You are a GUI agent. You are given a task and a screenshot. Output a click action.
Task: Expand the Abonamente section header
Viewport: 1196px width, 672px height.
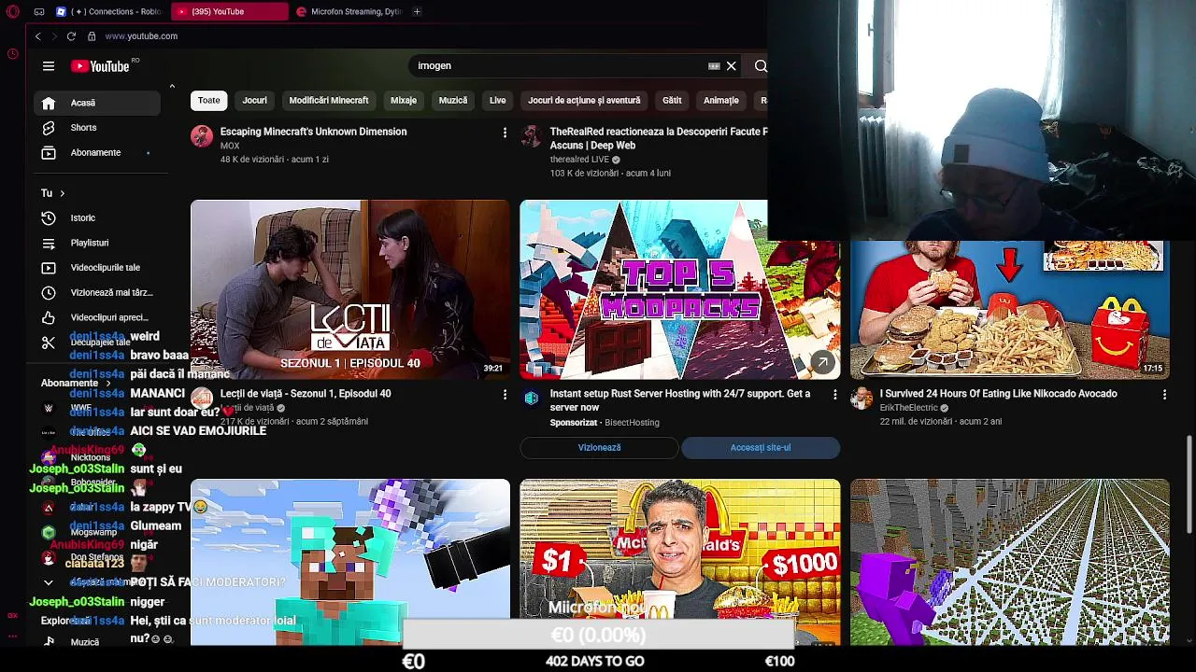coord(75,383)
